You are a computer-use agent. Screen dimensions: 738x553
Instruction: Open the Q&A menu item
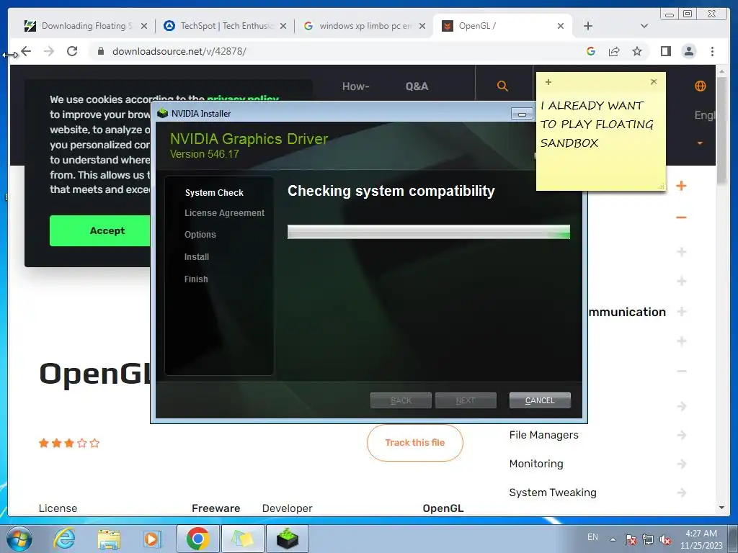coord(417,86)
